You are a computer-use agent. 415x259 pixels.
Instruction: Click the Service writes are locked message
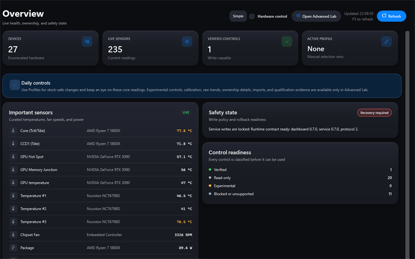[283, 129]
